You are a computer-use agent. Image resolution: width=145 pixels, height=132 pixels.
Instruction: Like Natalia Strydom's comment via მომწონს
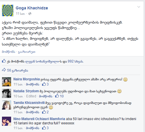[46, 96]
